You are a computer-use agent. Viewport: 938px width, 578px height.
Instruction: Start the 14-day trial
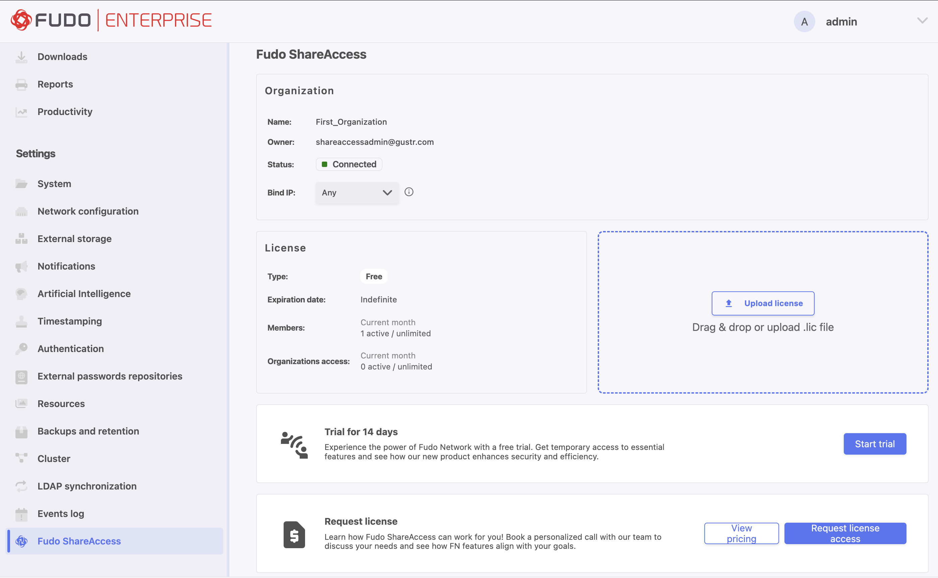pyautogui.click(x=875, y=444)
